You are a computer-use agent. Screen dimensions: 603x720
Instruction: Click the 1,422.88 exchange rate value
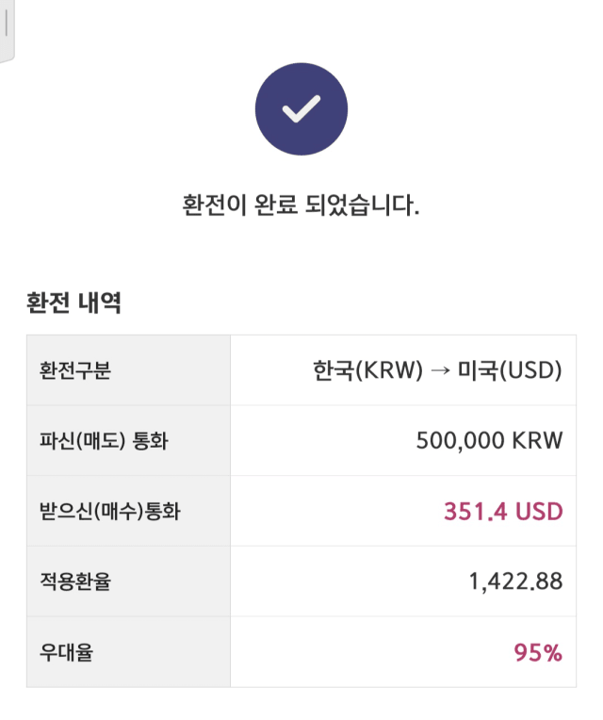coord(515,581)
